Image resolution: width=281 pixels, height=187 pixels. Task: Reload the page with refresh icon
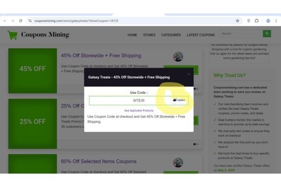pyautogui.click(x=21, y=21)
